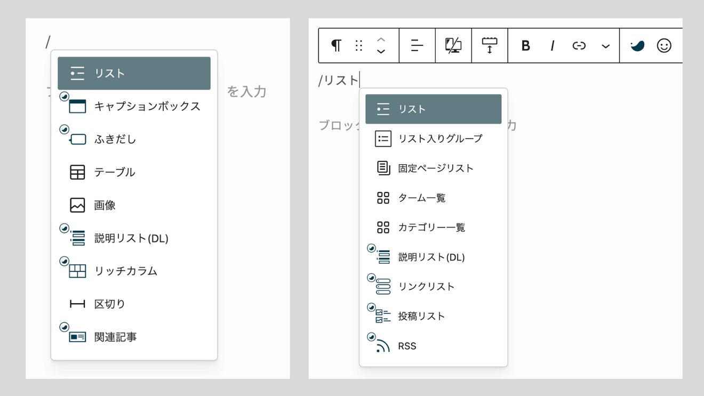Choose the 投稿リスト block option
The width and height of the screenshot is (704, 396).
pyautogui.click(x=434, y=316)
